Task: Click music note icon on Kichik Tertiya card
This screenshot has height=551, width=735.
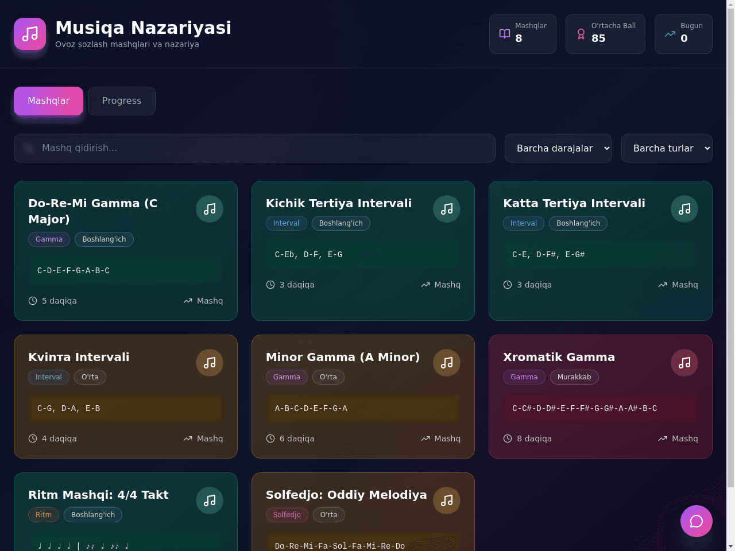Action: click(x=447, y=209)
